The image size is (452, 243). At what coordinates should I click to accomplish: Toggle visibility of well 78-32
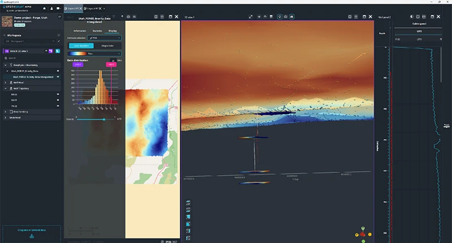58,106
